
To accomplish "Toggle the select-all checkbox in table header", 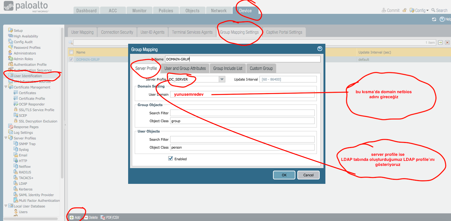I will (x=71, y=52).
